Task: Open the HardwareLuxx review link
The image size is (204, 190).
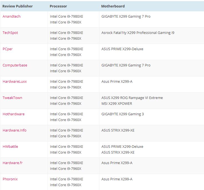Action: 15,82
